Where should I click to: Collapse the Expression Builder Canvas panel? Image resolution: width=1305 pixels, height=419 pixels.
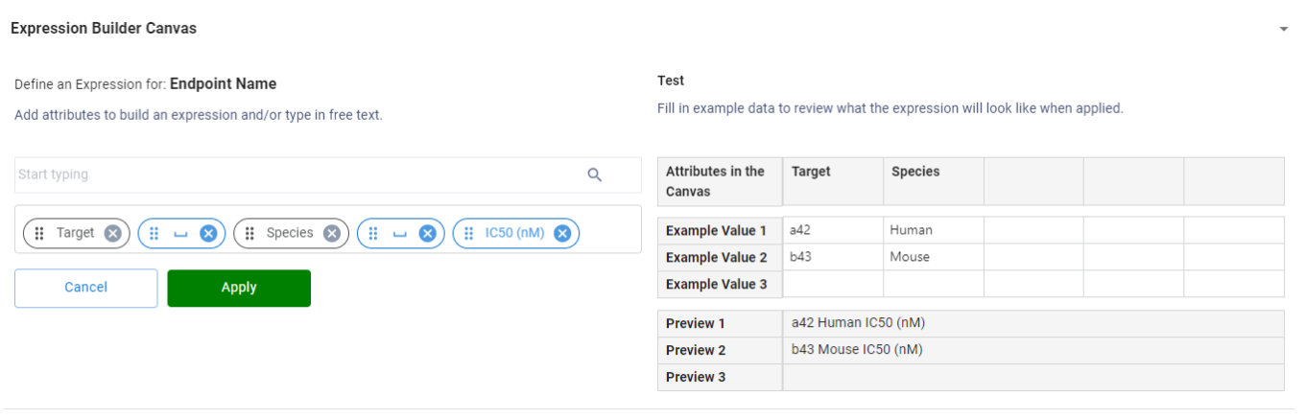(1283, 30)
